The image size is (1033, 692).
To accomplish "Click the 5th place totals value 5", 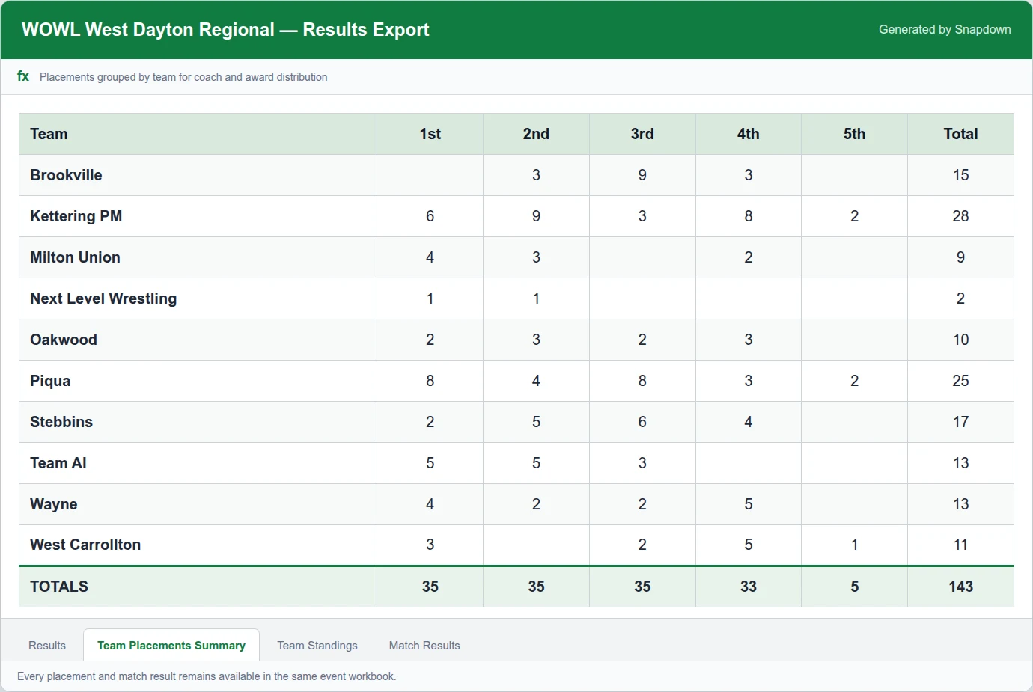I will point(855,587).
